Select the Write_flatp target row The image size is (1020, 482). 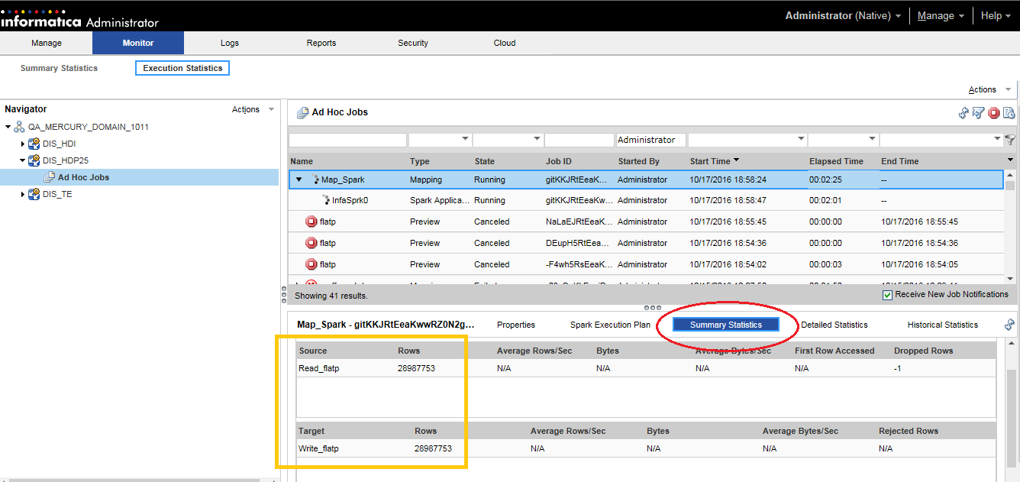(646, 448)
